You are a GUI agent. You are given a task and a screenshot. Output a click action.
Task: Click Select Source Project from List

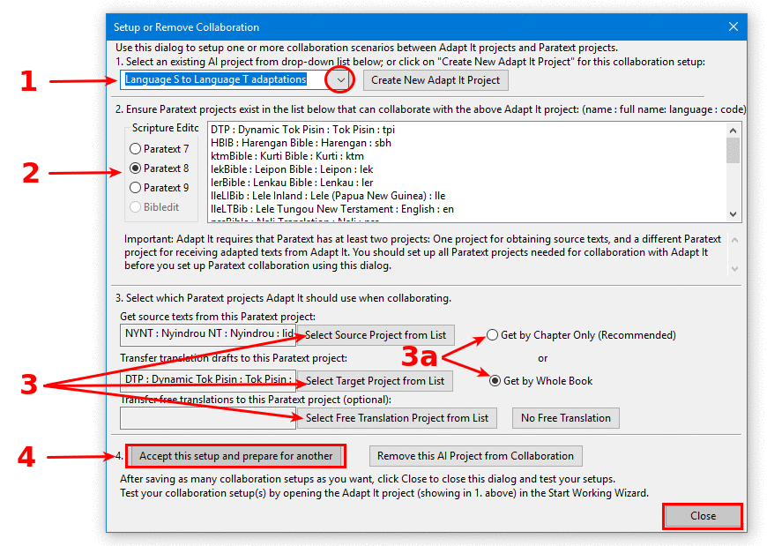[x=376, y=335]
